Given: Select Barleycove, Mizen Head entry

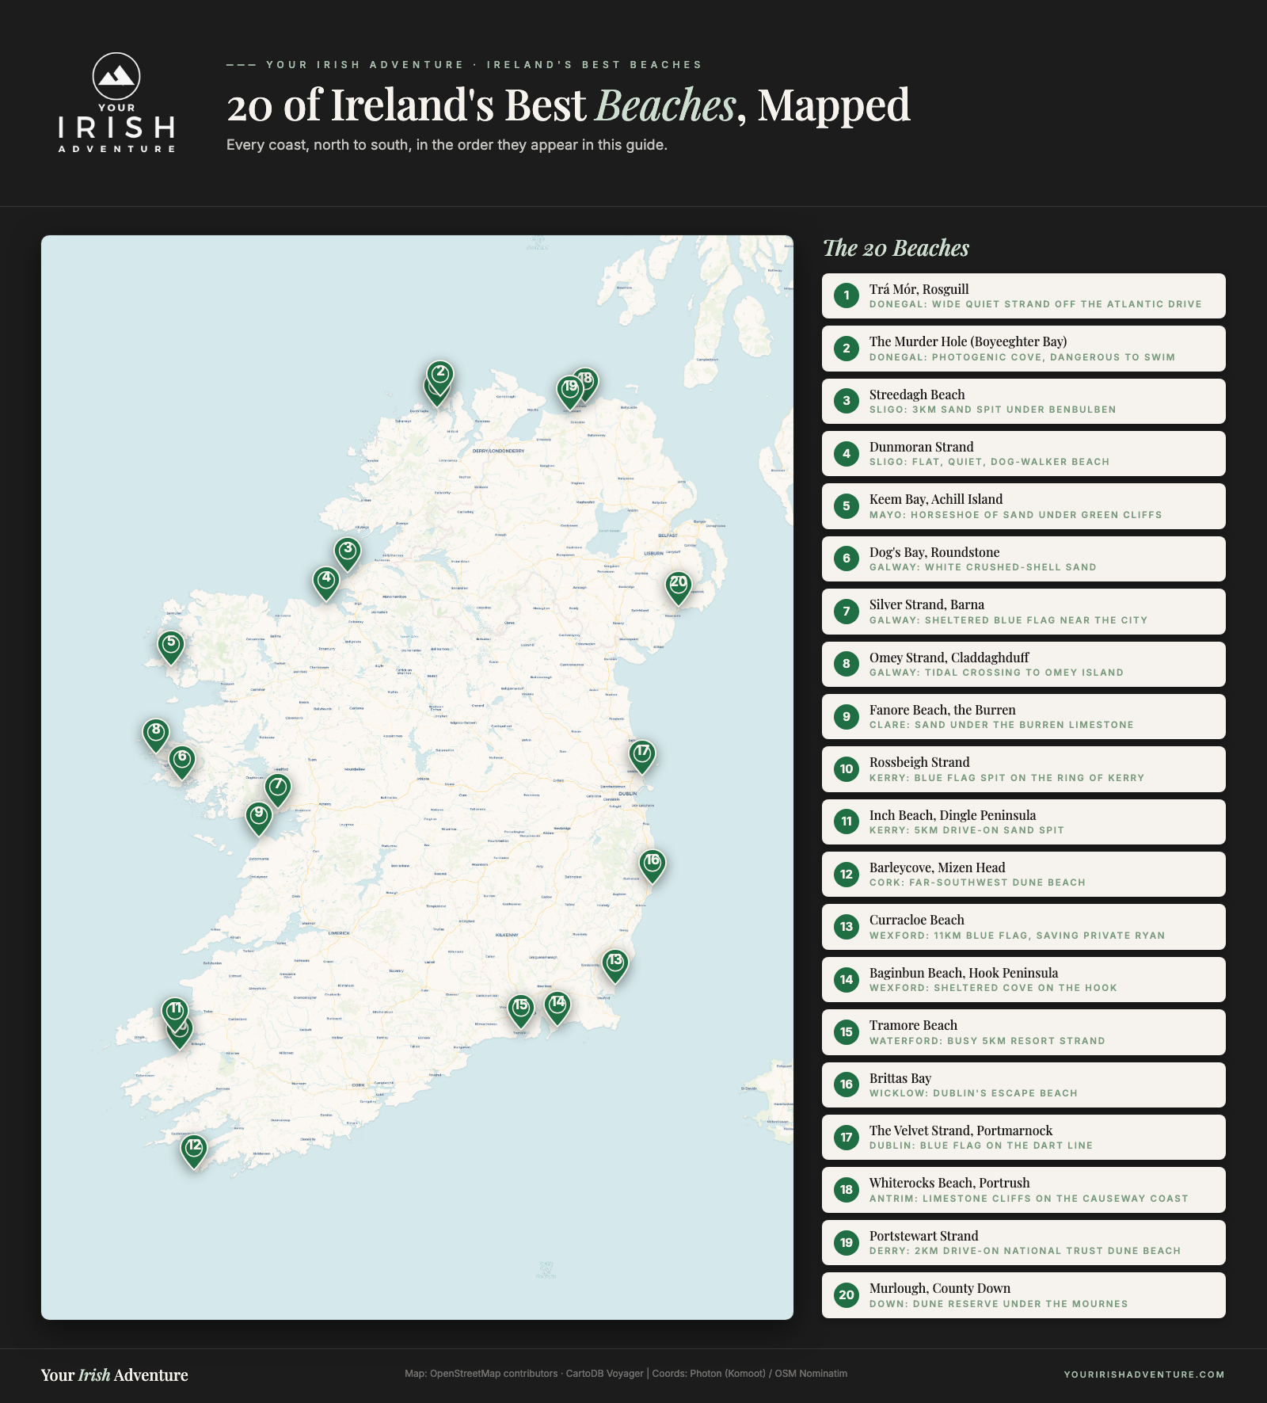Looking at the screenshot, I should 1024,874.
